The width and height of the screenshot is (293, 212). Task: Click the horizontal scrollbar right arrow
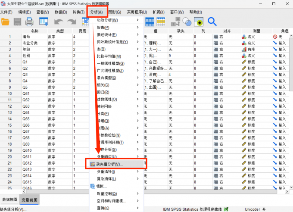click(287, 192)
